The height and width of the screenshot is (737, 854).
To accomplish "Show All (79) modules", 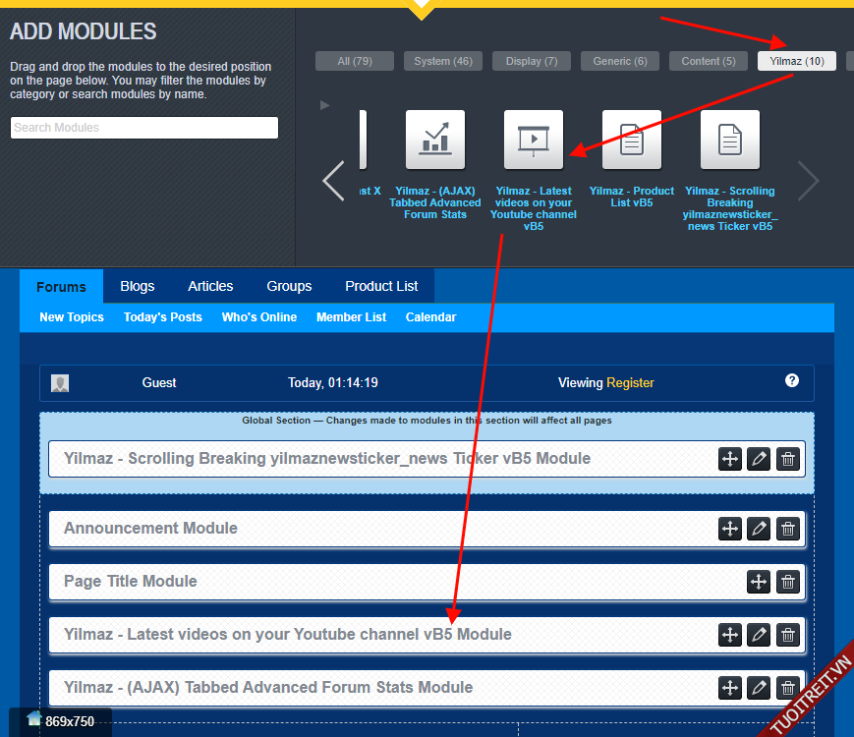I will coord(355,61).
